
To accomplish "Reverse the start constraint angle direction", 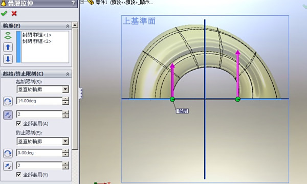I will (8, 102).
